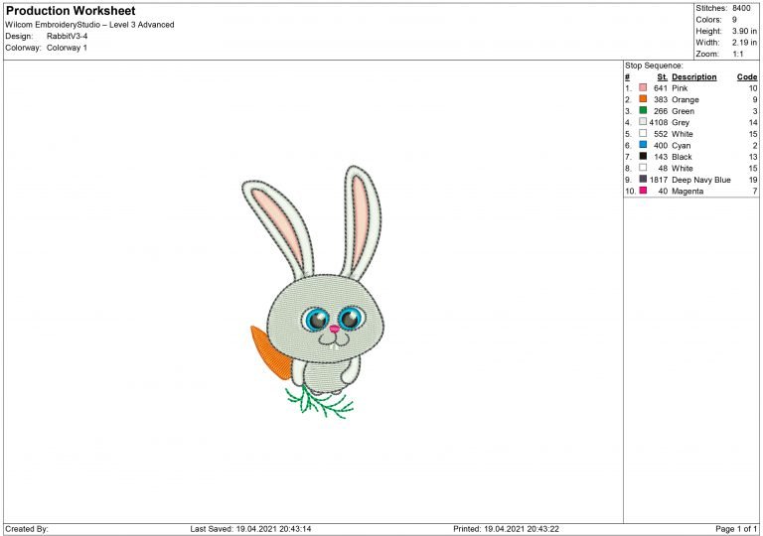
Task: Click the Zoom value '1:1'
Action: click(x=738, y=54)
